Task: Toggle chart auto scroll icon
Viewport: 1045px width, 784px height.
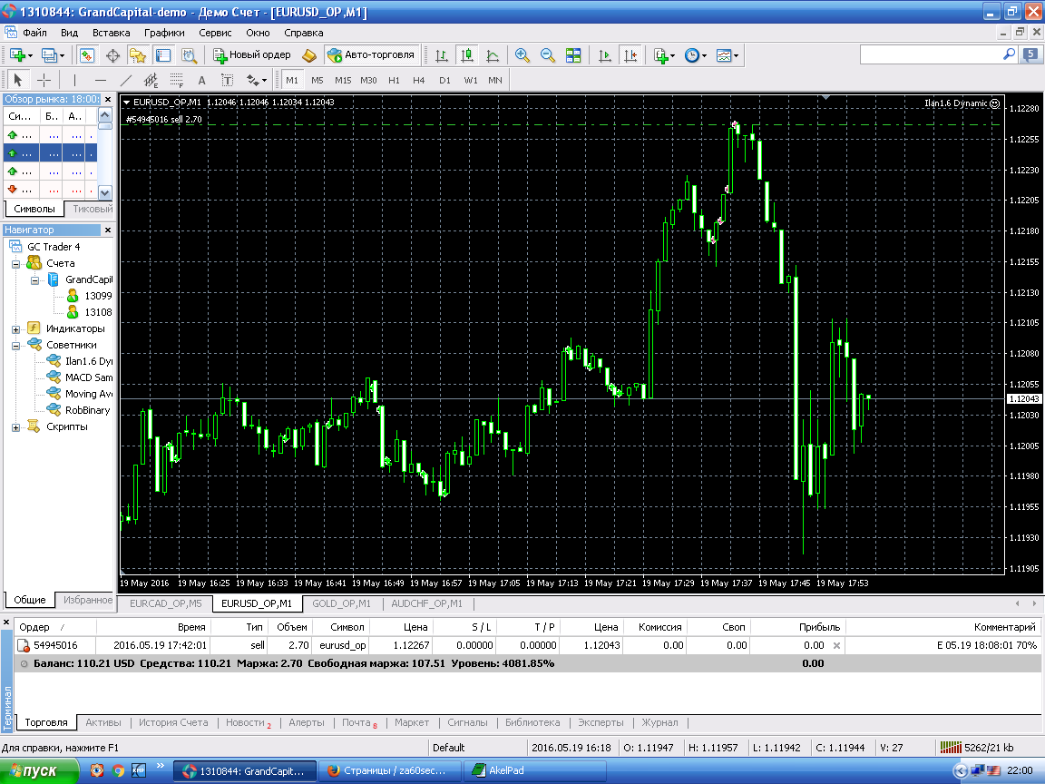Action: click(604, 55)
